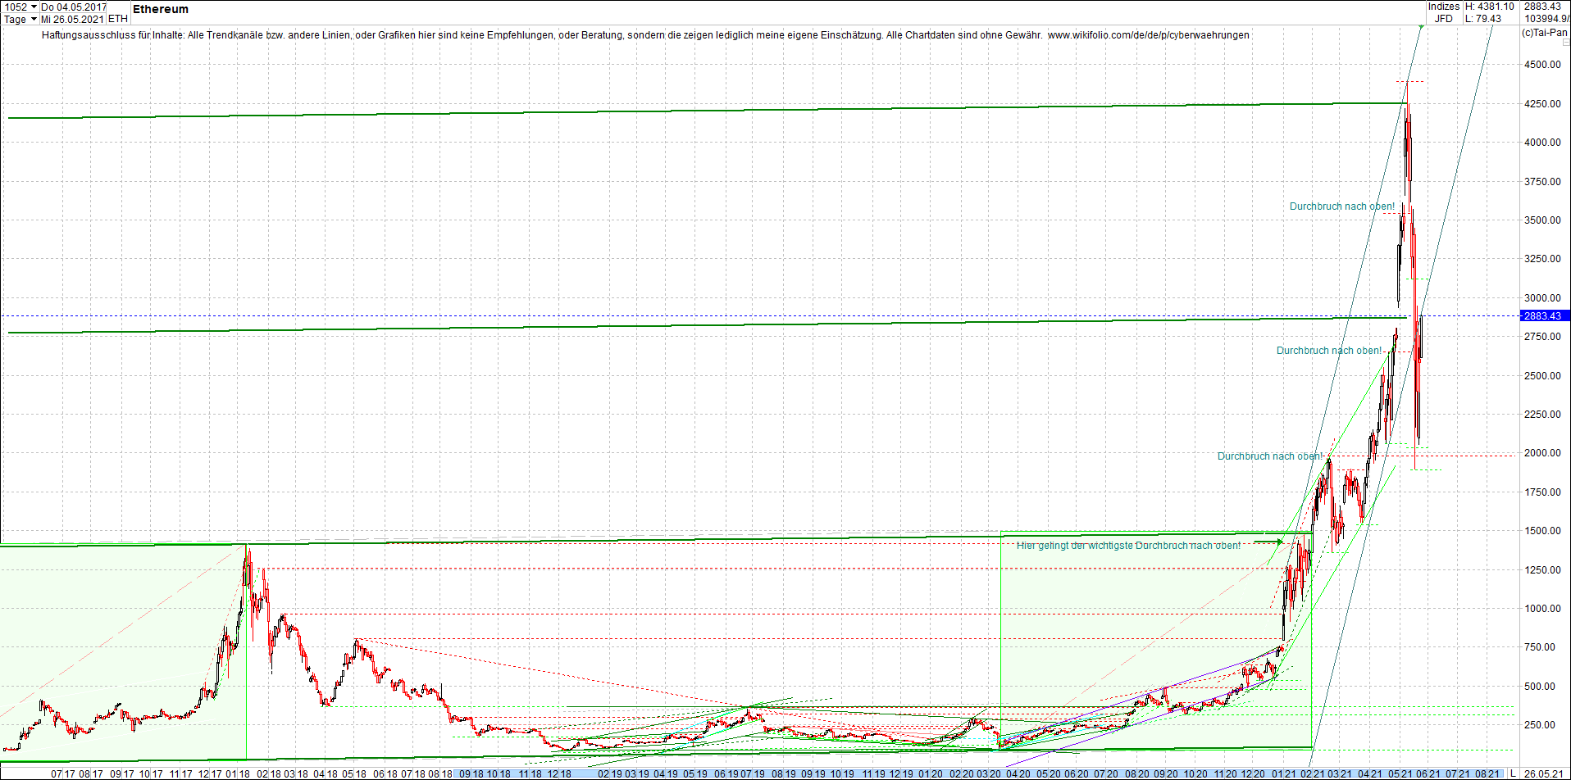Click the 07 17 time axis label
This screenshot has width=1571, height=780.
point(62,773)
